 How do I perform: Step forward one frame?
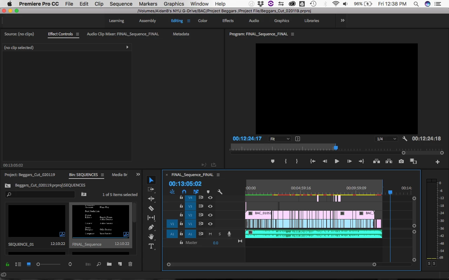click(x=349, y=161)
